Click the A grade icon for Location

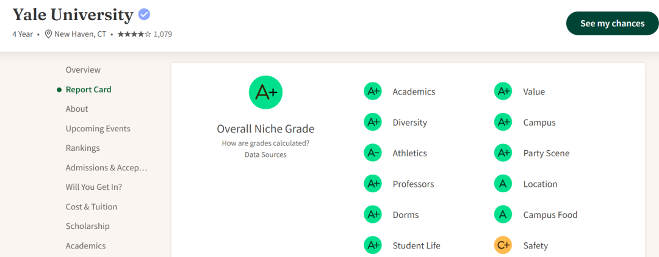click(503, 184)
